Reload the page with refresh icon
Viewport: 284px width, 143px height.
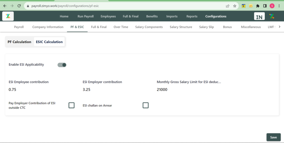tap(19, 6)
